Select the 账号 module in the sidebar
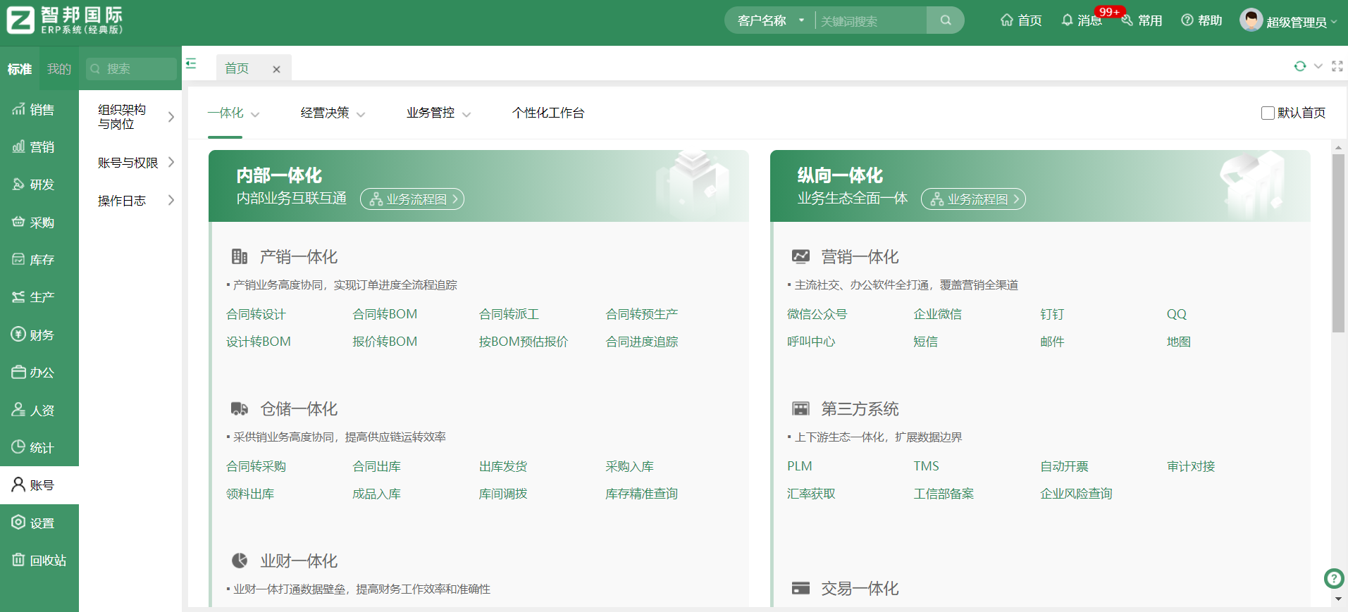Screen dimensions: 1348x612 (39, 485)
